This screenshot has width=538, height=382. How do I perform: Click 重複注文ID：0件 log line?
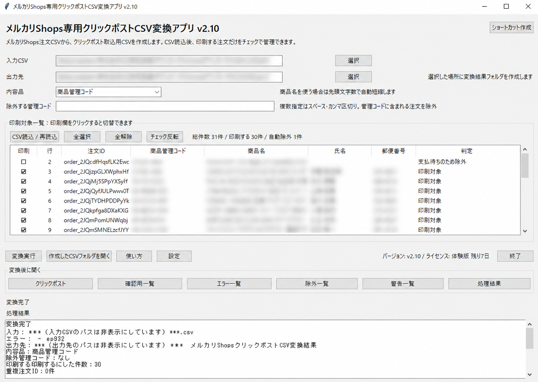point(30,371)
